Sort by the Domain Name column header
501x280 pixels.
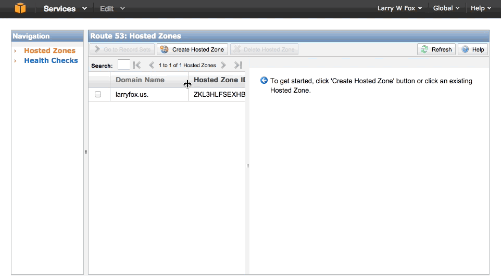click(x=140, y=80)
